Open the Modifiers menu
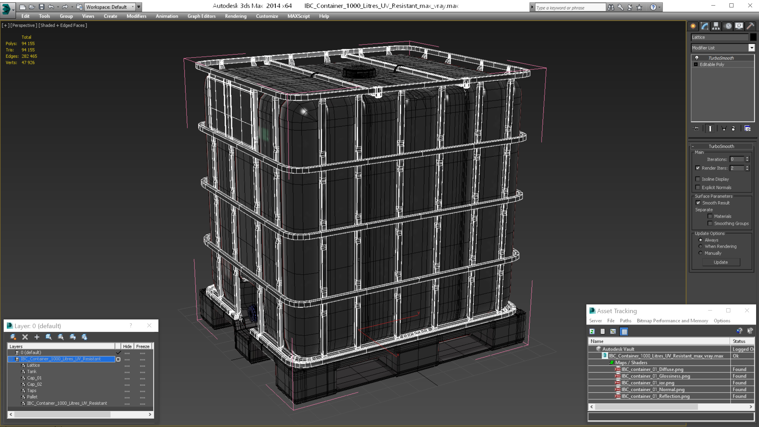This screenshot has height=427, width=759. 137,16
